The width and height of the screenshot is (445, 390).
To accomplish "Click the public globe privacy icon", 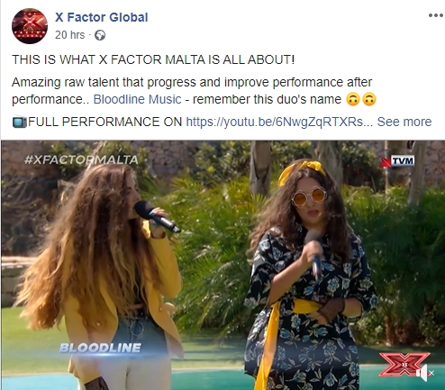I will [x=100, y=35].
